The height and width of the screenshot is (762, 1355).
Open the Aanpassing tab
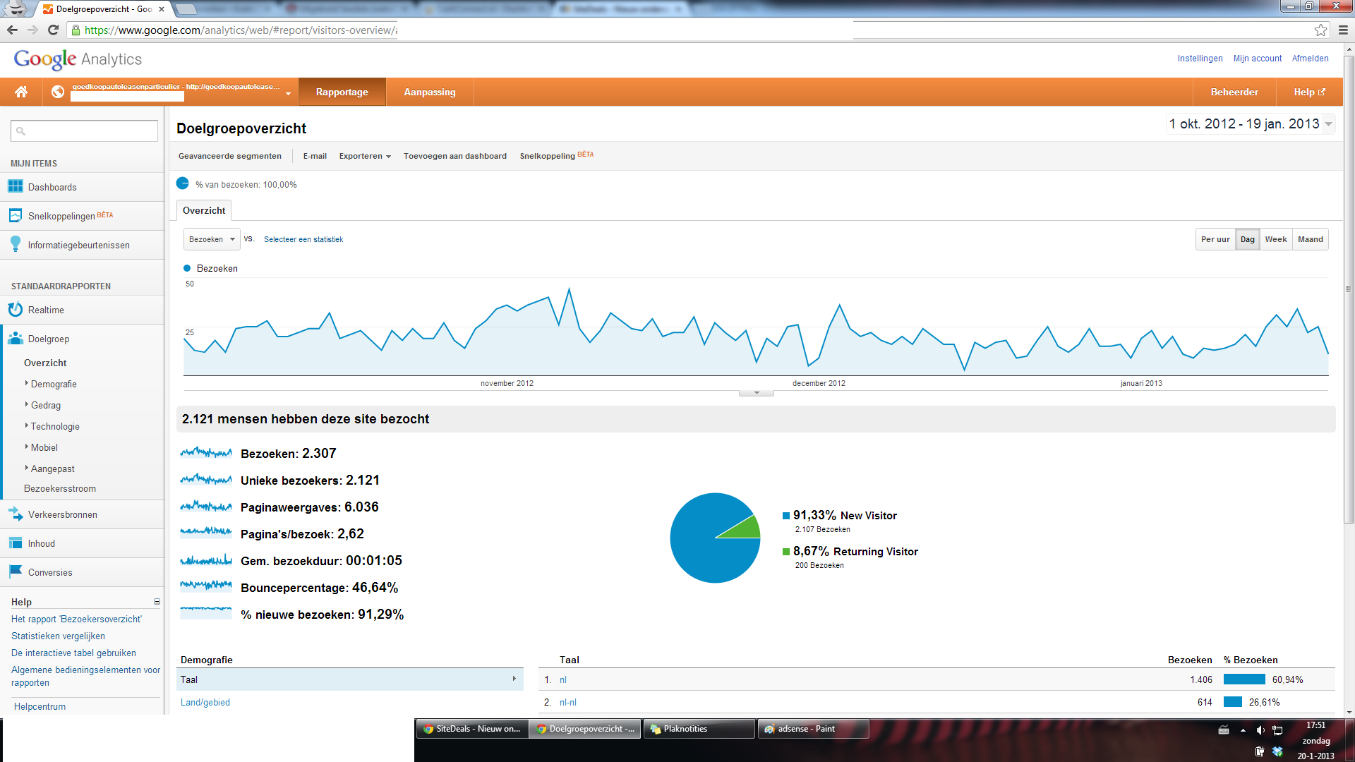point(430,92)
